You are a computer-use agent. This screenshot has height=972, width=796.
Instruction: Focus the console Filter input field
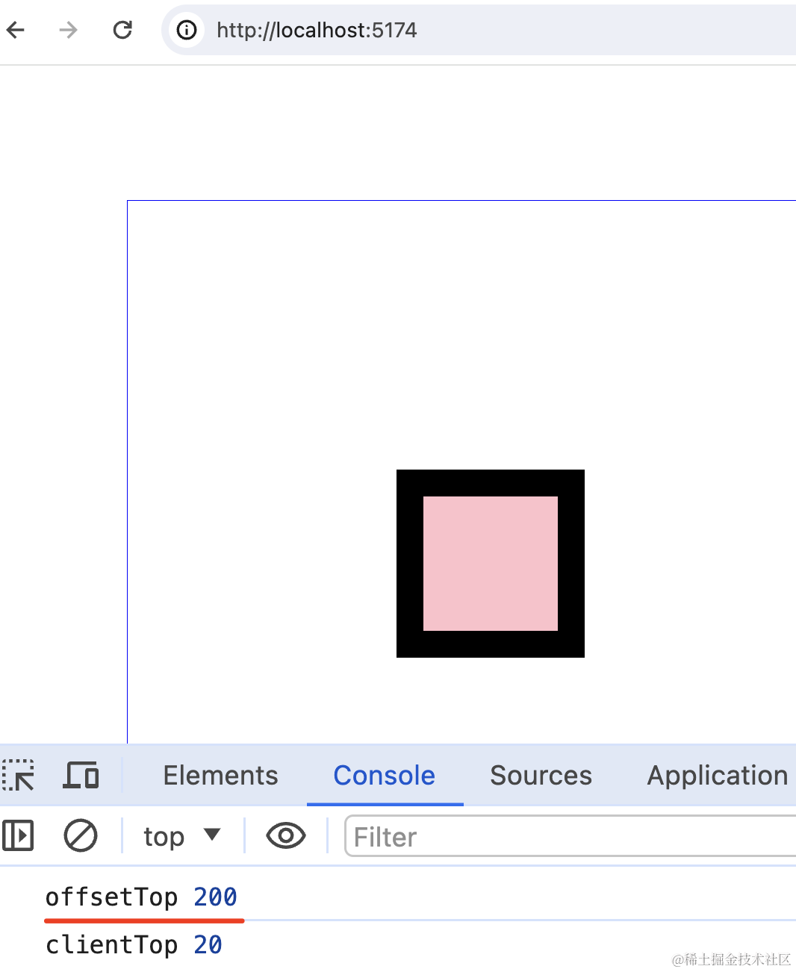pyautogui.click(x=568, y=837)
